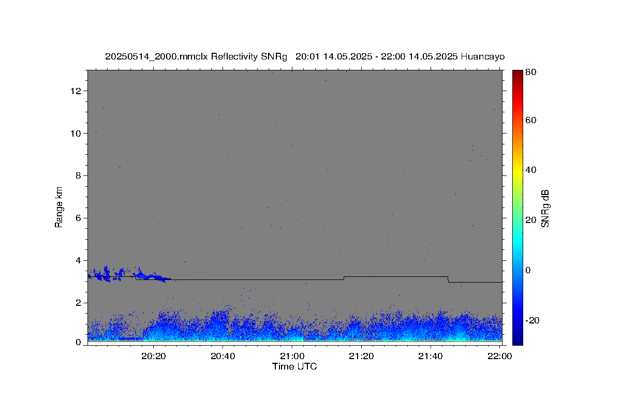Click the 21:20 time tick label
This screenshot has height=414, width=621.
[x=361, y=356]
